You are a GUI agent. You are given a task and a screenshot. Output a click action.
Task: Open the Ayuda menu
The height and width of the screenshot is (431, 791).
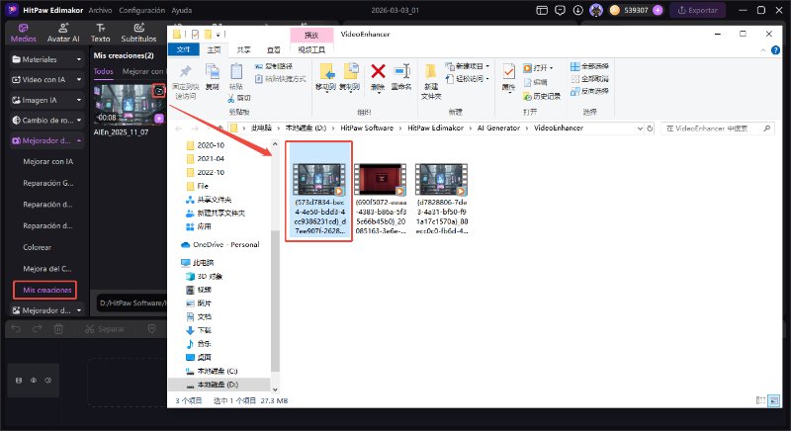[x=182, y=10]
